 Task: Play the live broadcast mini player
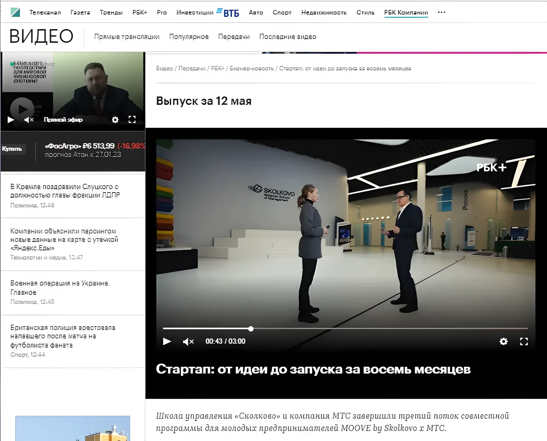point(11,120)
